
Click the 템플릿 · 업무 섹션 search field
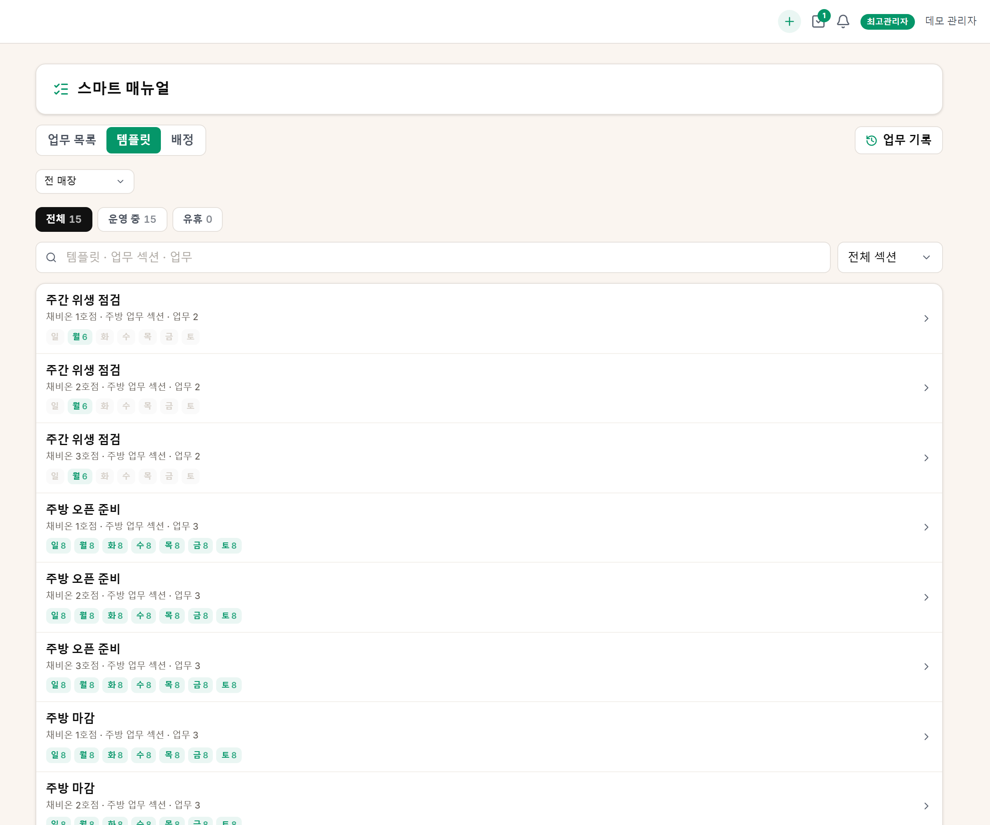433,257
